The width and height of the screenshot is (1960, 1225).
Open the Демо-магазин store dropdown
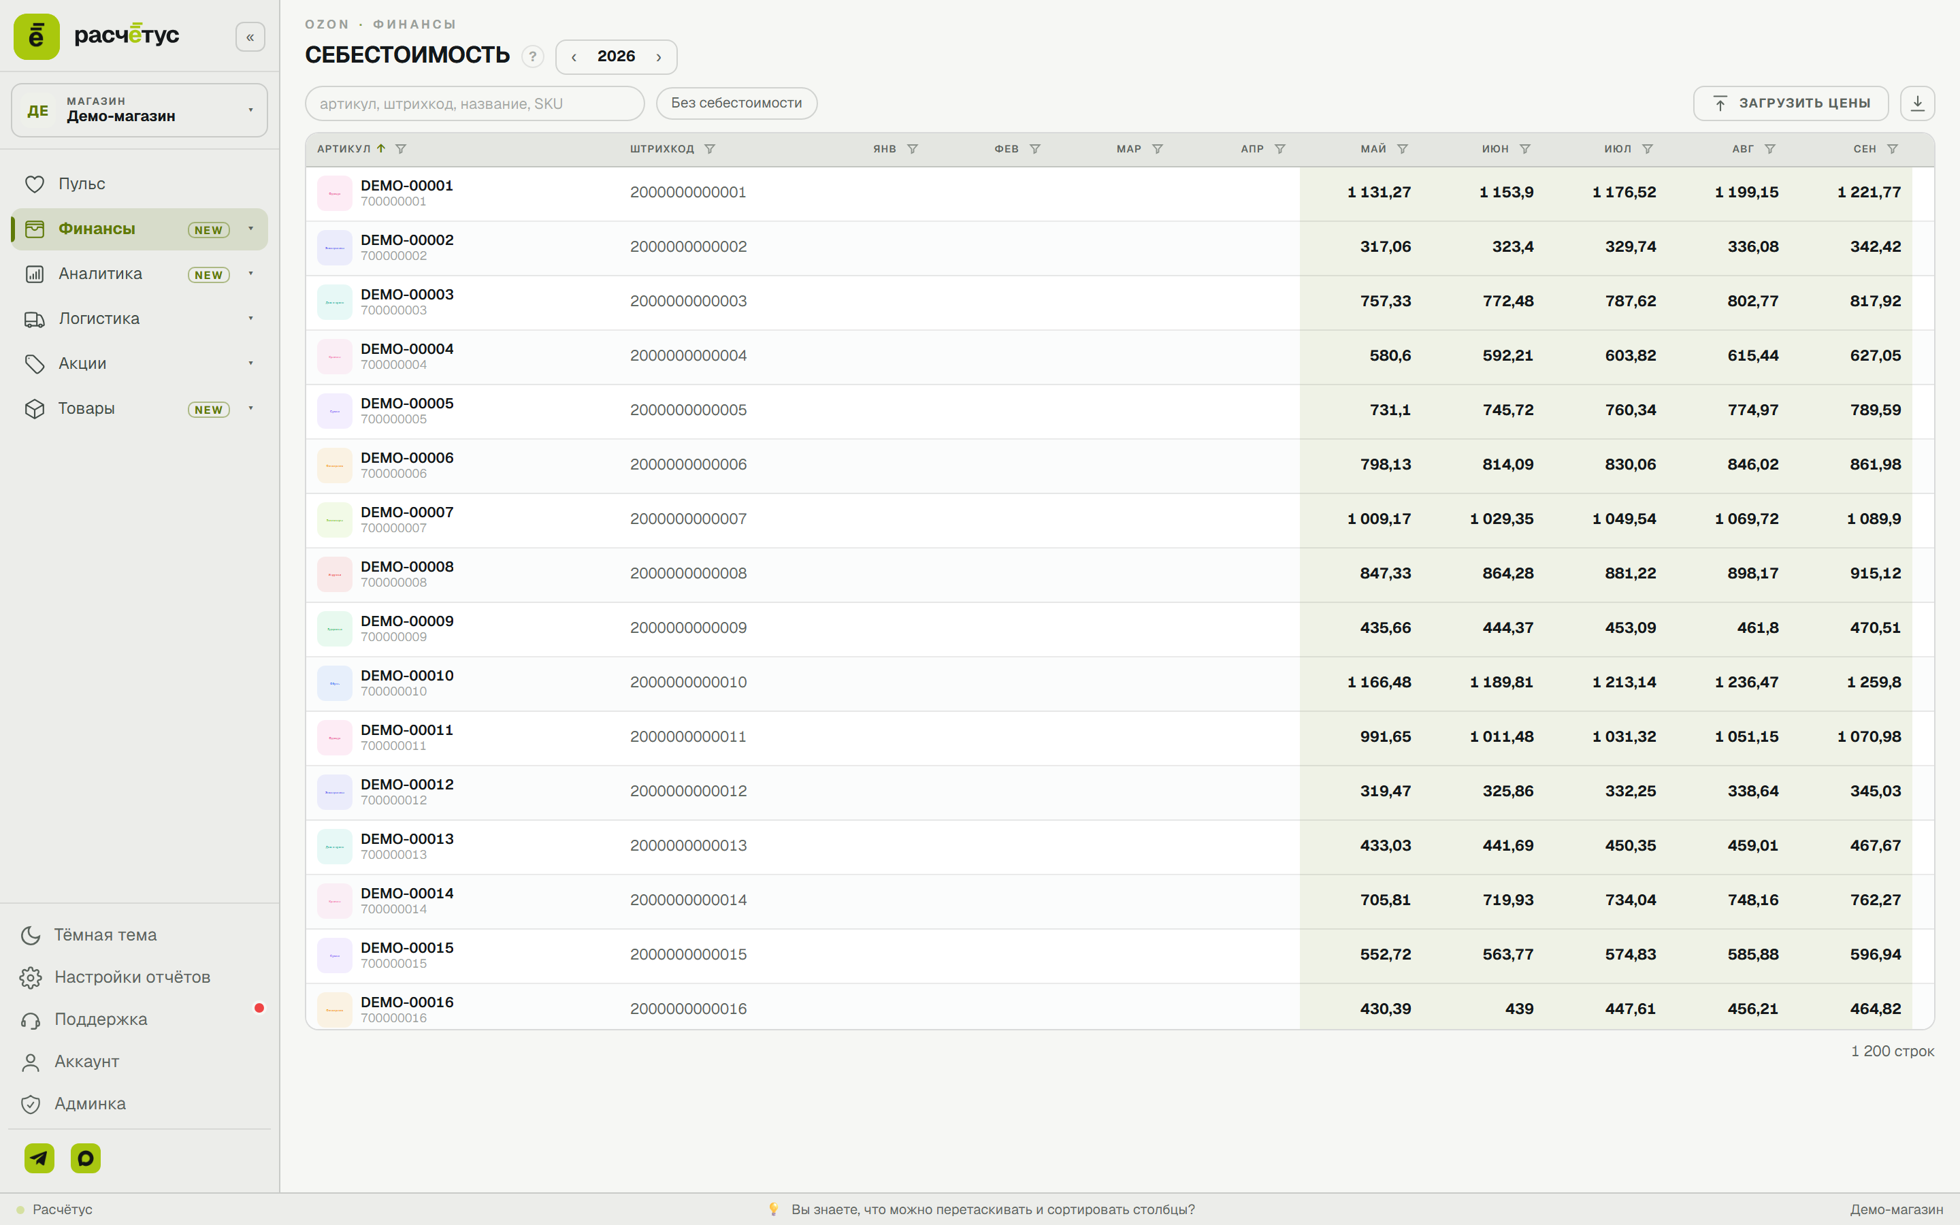point(140,110)
